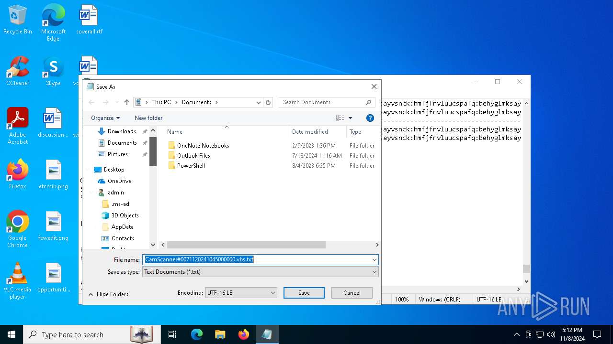Go up one folder level
The width and height of the screenshot is (613, 344).
(126, 102)
